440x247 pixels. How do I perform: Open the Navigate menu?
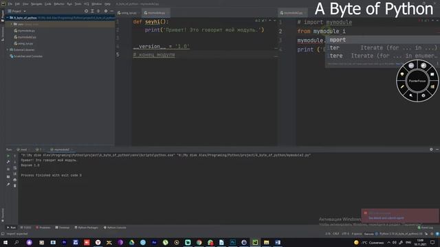point(36,4)
